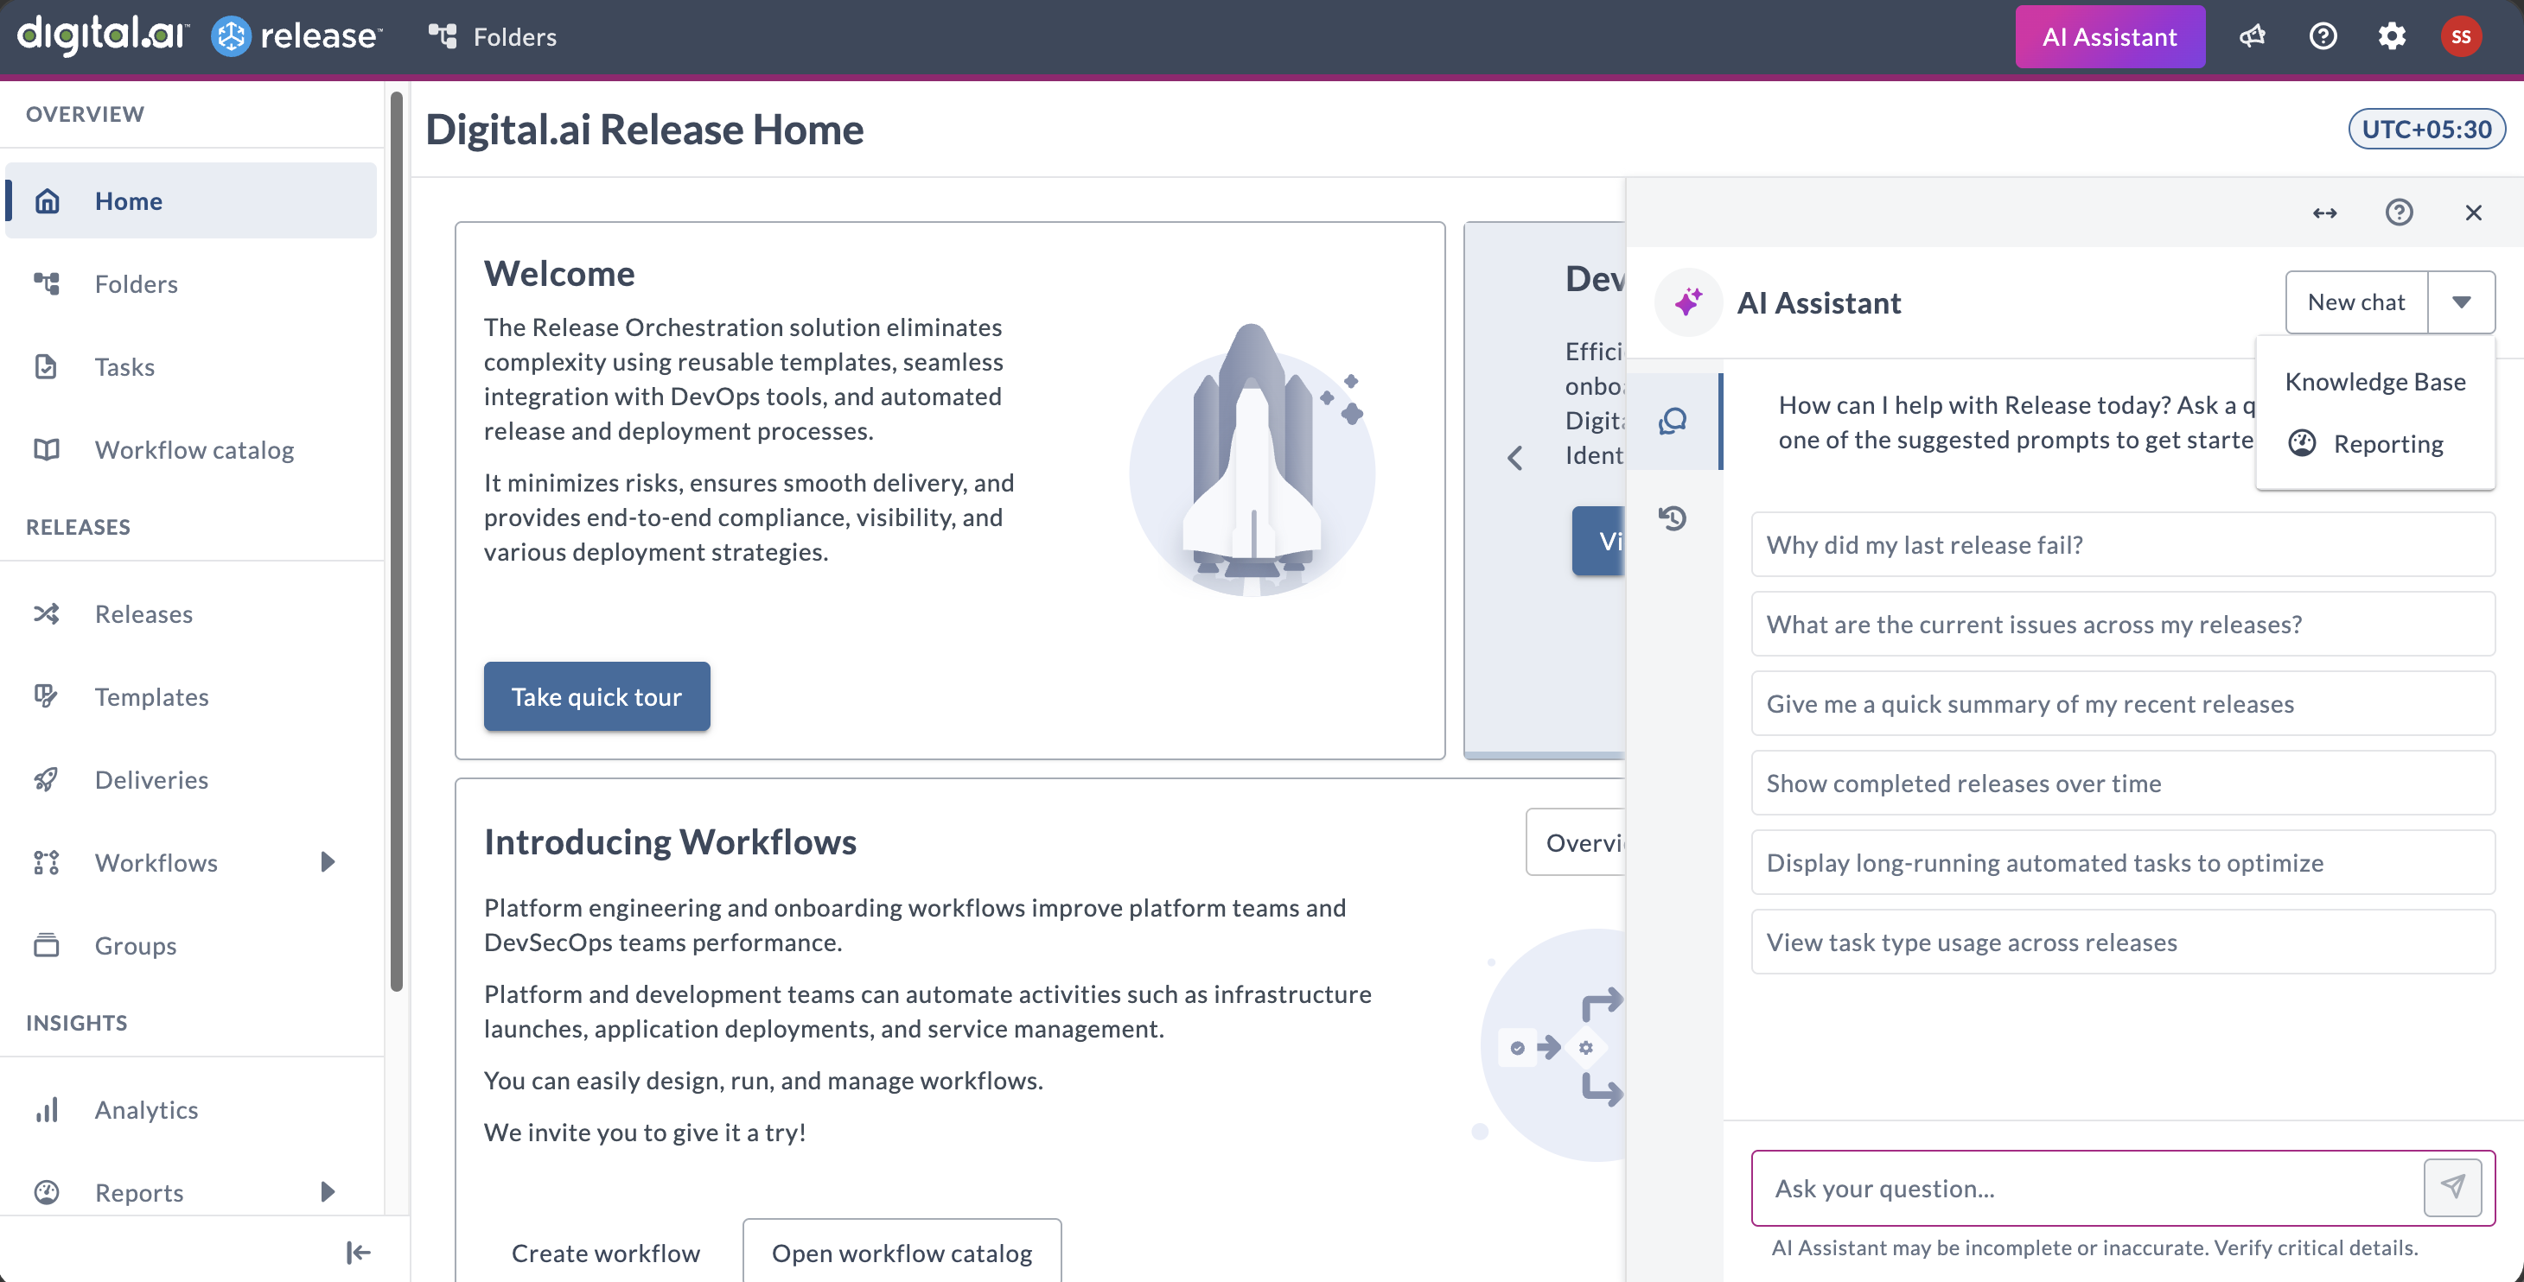This screenshot has height=1282, width=2524.
Task: Open Templates in the sidebar
Action: coord(191,696)
